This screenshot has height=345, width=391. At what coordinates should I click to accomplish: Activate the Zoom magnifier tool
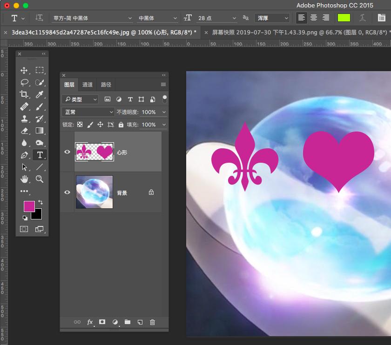click(40, 179)
